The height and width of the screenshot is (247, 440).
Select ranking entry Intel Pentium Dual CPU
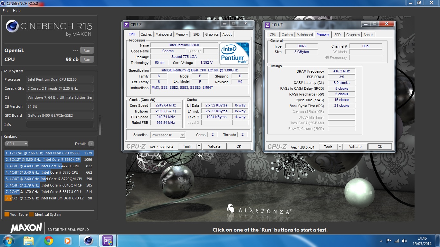(x=49, y=198)
